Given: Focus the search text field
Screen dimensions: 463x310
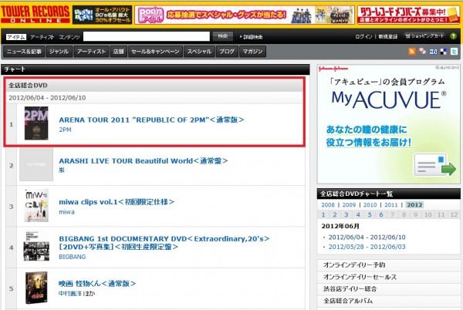Looking at the screenshot, I should 147,36.
